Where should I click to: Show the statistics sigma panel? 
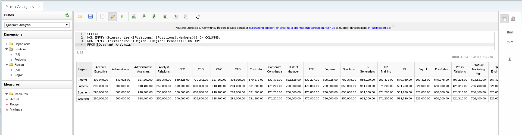click(510, 59)
